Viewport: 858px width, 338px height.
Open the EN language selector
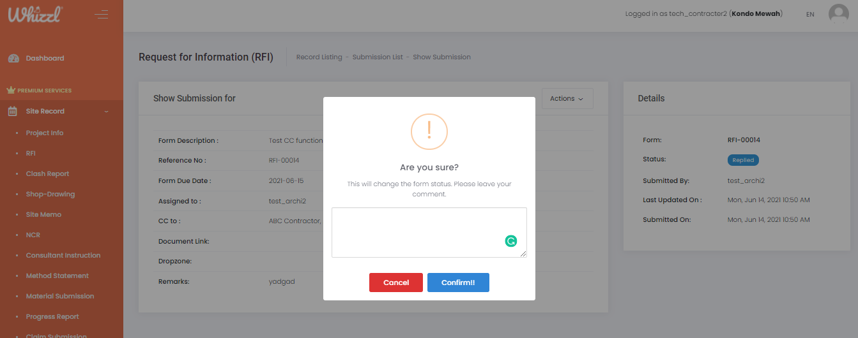(810, 14)
